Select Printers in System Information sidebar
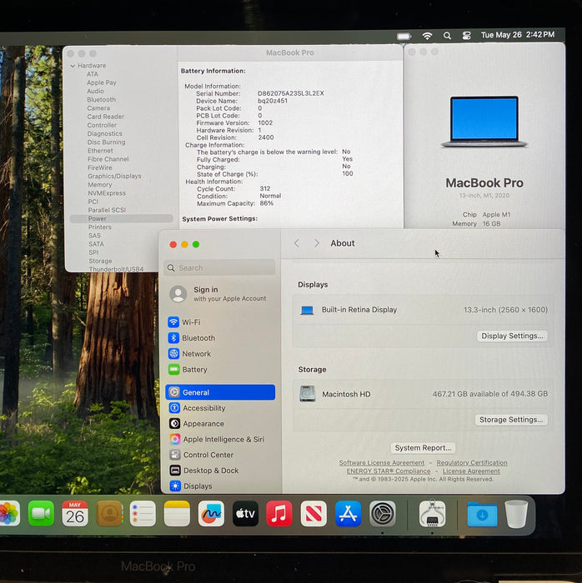This screenshot has height=583, width=582. 100,227
